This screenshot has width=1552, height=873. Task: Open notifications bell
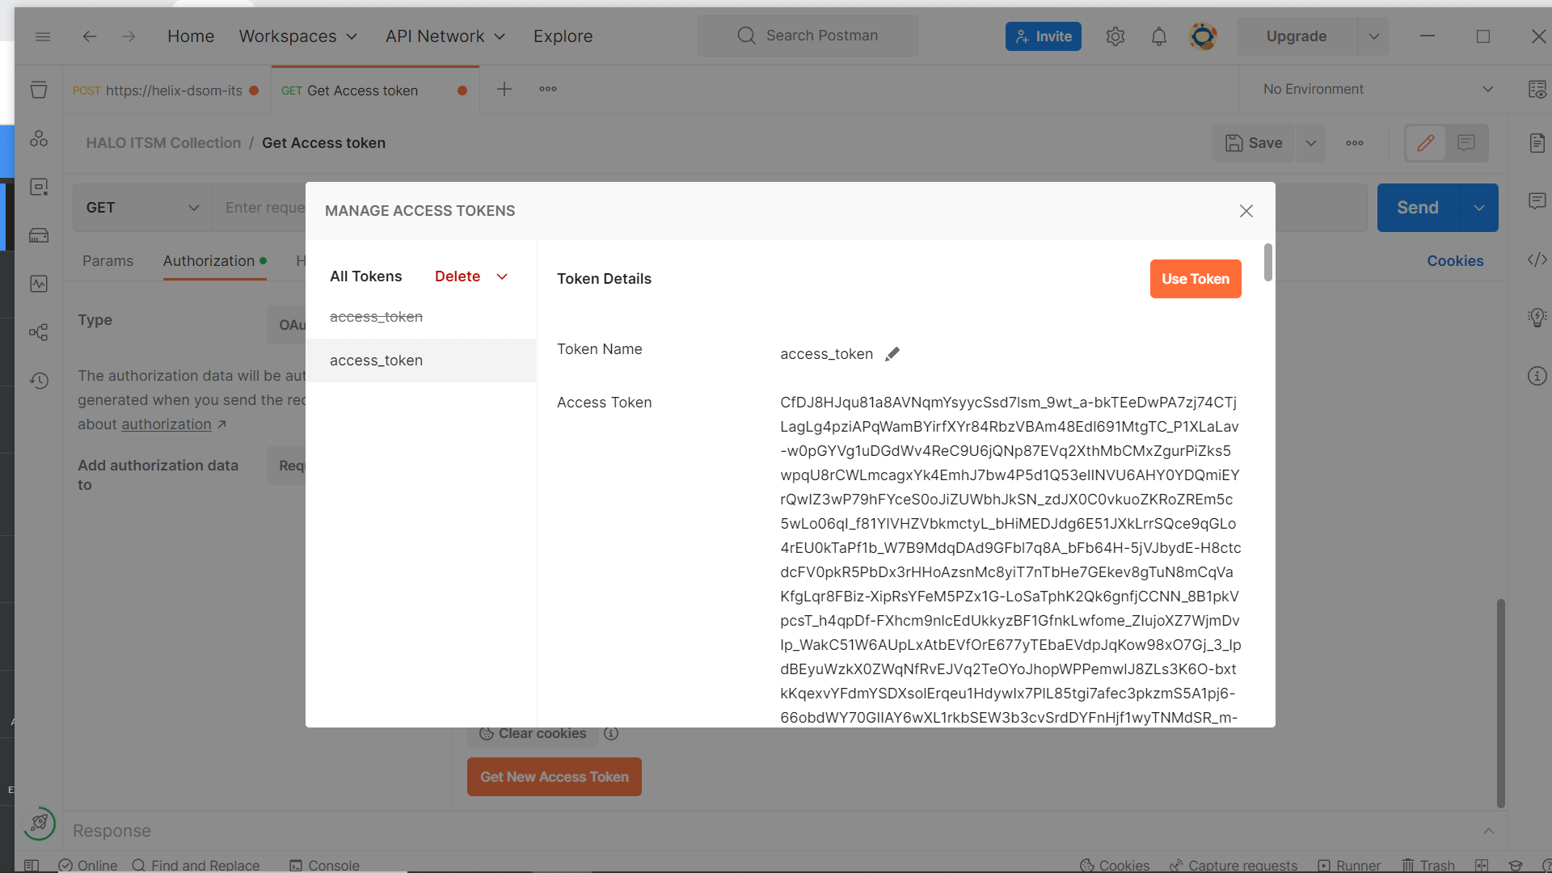click(x=1158, y=36)
